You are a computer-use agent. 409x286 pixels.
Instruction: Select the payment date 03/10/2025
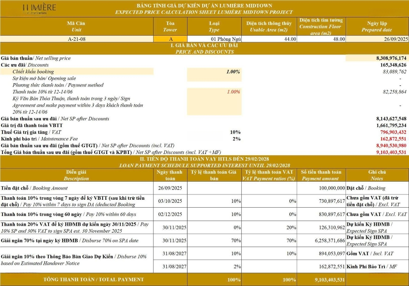pyautogui.click(x=170, y=201)
